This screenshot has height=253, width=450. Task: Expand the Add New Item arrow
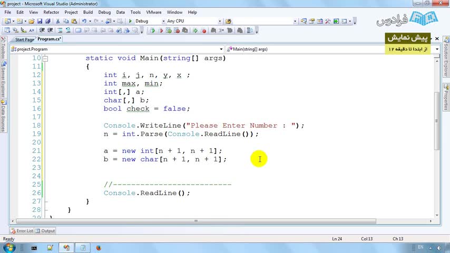pyautogui.click(x=25, y=21)
